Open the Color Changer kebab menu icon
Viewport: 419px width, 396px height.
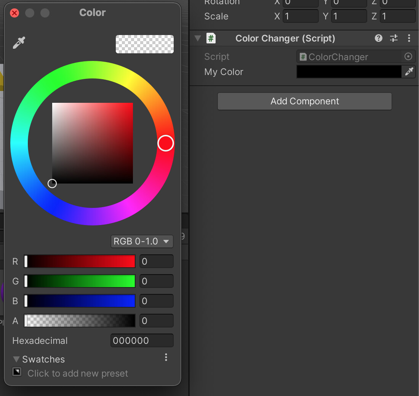pos(409,38)
